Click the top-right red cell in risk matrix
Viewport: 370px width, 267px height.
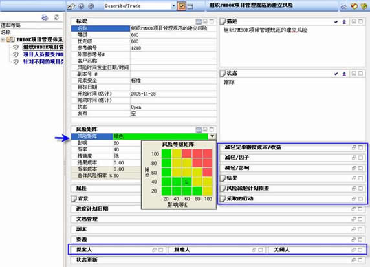[x=208, y=153]
